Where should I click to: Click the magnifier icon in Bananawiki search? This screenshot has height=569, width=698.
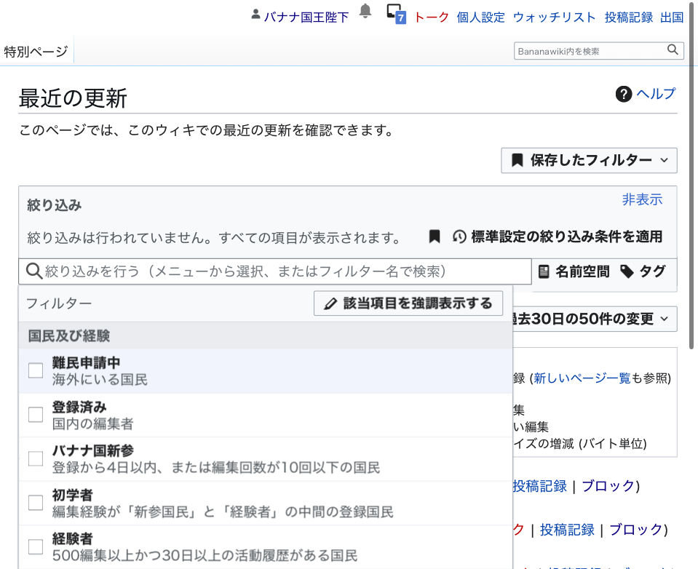coord(673,49)
